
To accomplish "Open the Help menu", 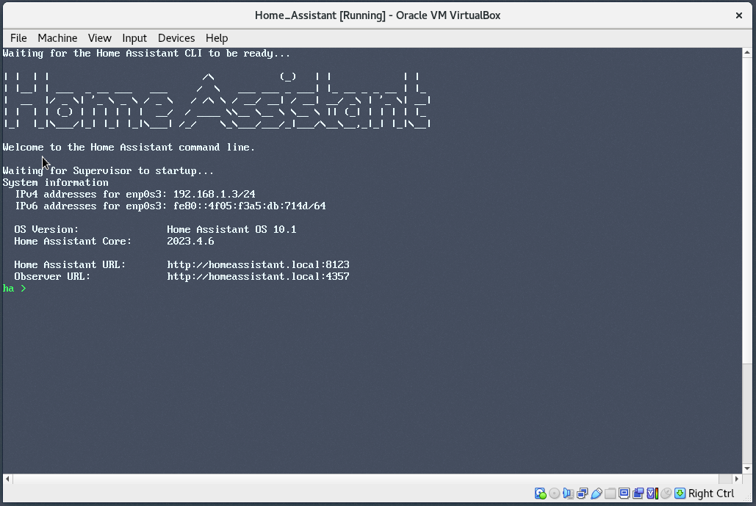I will pyautogui.click(x=217, y=38).
